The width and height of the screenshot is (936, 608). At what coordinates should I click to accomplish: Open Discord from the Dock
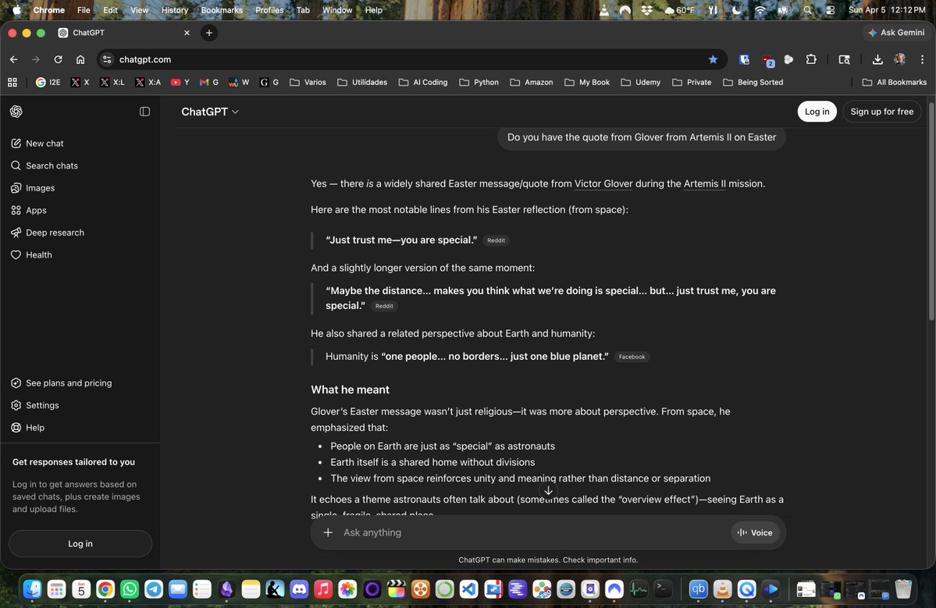[299, 589]
